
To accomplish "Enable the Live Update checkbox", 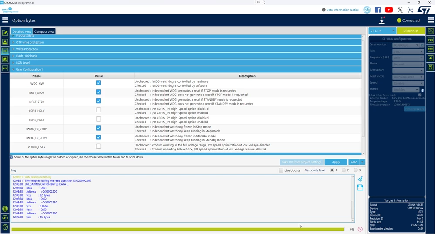I will 281,170.
